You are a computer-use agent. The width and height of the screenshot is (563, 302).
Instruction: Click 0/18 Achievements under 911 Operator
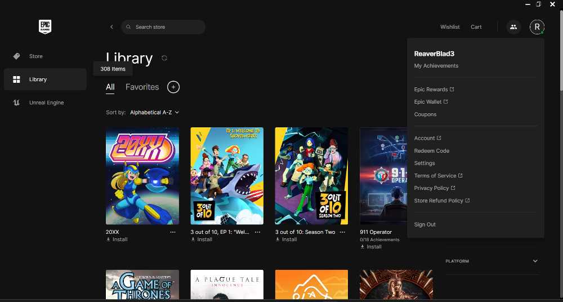pyautogui.click(x=379, y=240)
